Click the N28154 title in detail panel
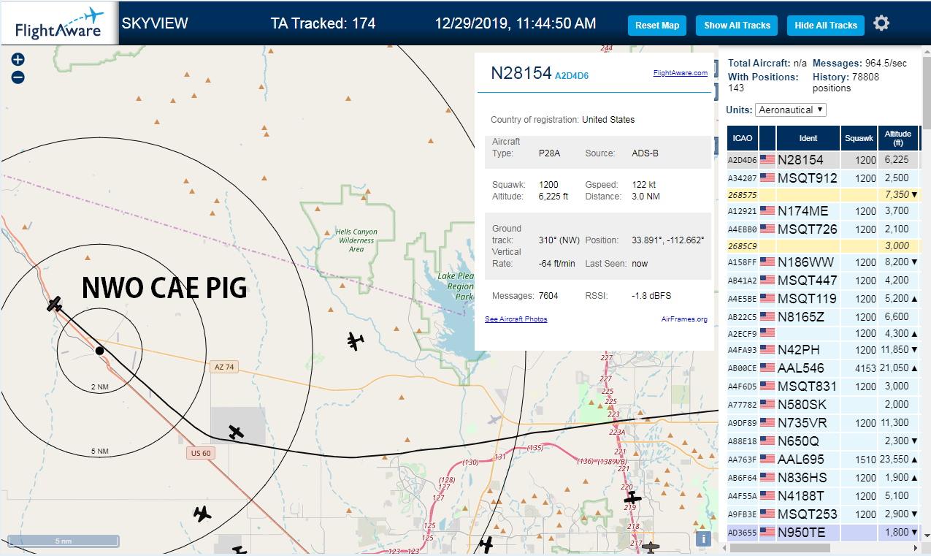 [521, 73]
